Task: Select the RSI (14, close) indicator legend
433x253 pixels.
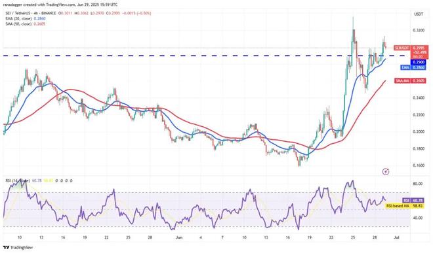Action: pyautogui.click(x=18, y=180)
